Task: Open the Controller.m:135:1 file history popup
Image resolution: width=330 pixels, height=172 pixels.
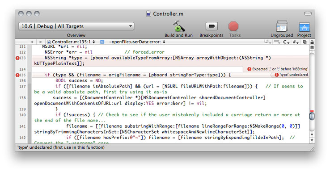Action: 71,42
